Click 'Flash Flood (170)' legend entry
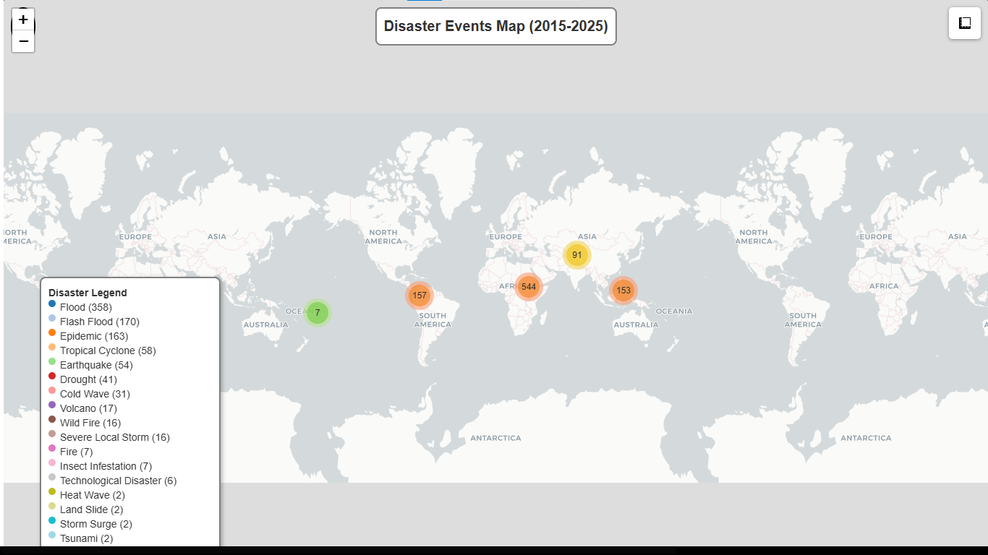The width and height of the screenshot is (988, 555). tap(100, 322)
